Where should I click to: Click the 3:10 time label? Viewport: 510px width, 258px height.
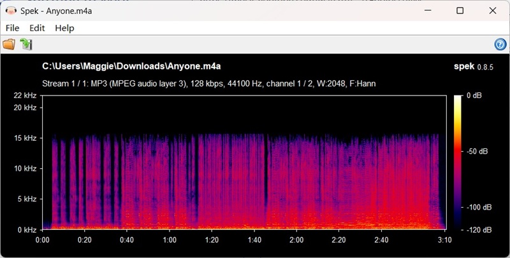pyautogui.click(x=444, y=240)
